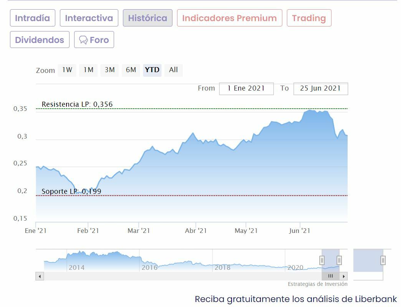
Task: Click the navigator left range handle
Action: 322,261
